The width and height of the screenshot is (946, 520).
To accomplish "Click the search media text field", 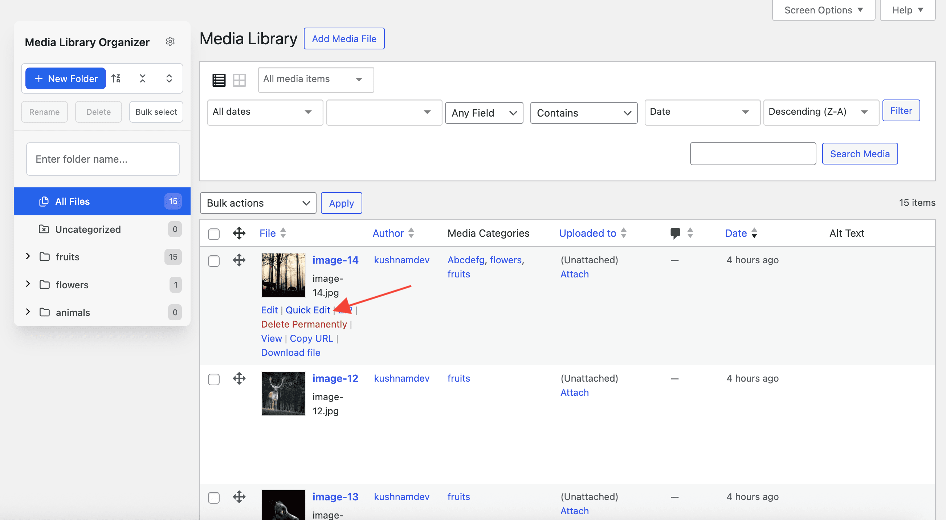I will point(753,154).
